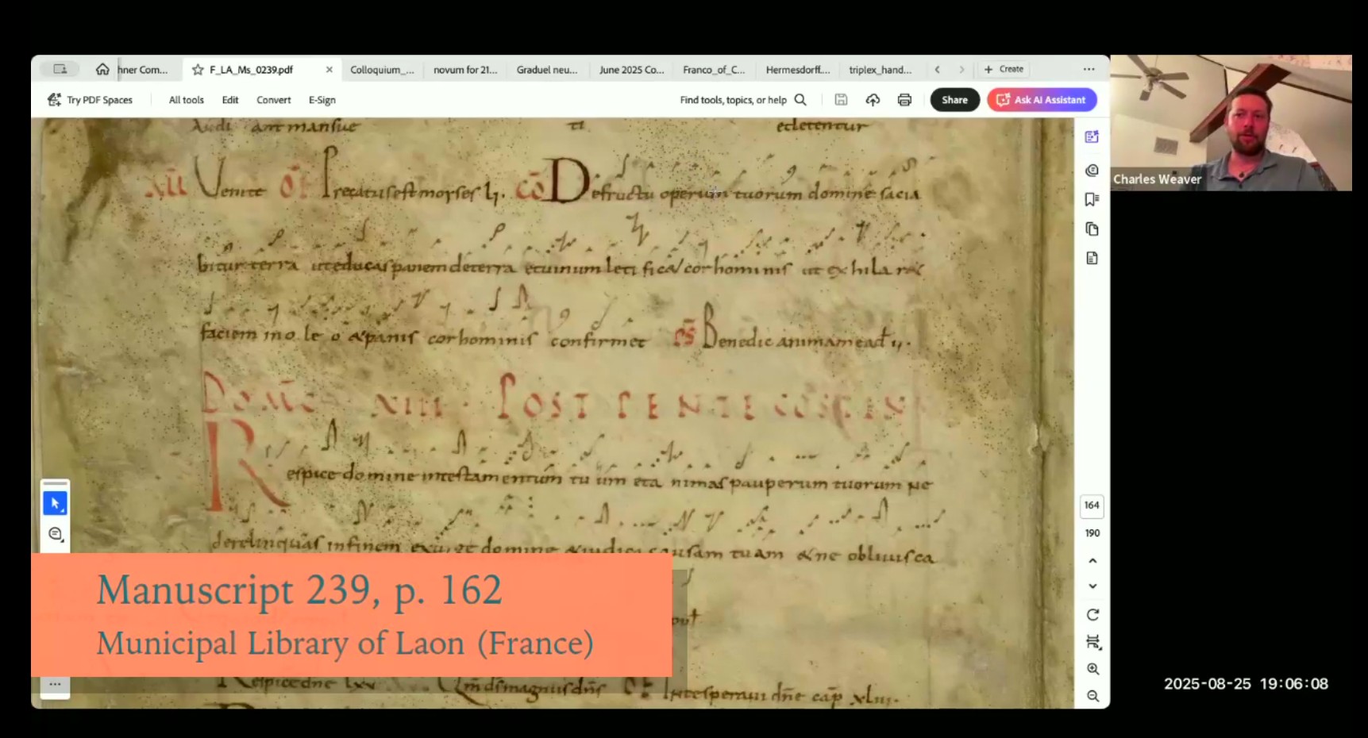Viewport: 1368px width, 738px height.
Task: Click the search magnifier icon
Action: point(800,100)
